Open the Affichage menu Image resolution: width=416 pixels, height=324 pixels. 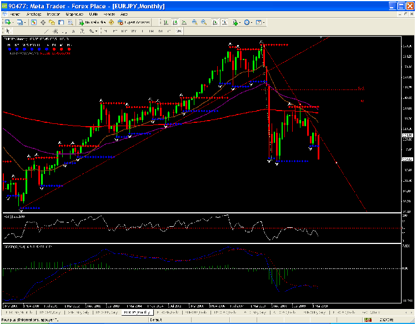click(34, 14)
